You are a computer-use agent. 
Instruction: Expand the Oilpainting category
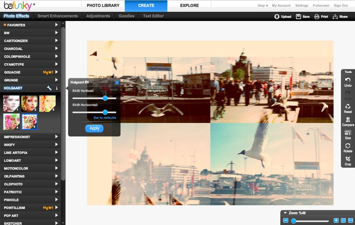pyautogui.click(x=30, y=176)
